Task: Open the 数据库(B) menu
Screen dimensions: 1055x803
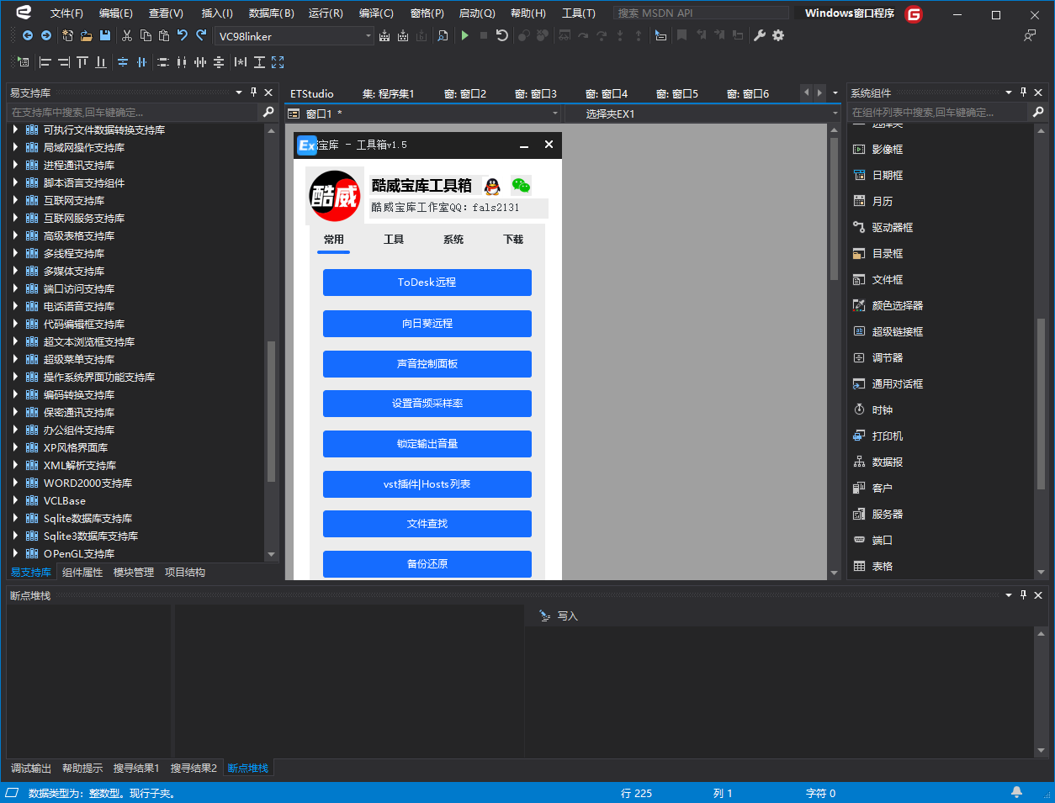Action: [x=271, y=13]
